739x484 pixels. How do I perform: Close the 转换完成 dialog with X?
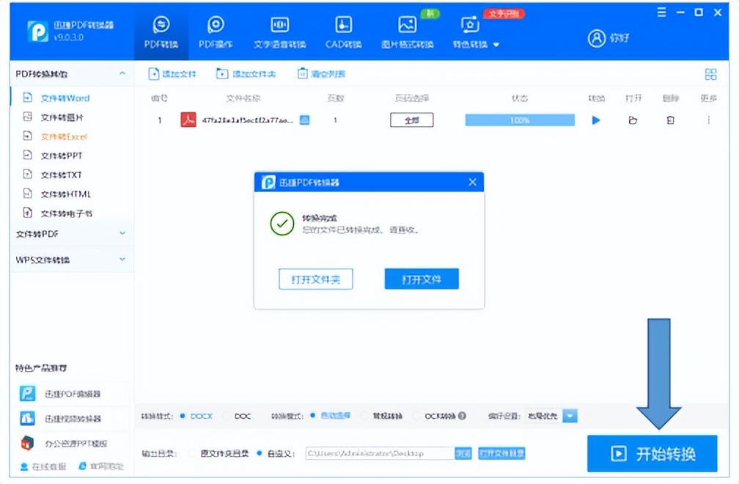click(x=473, y=182)
